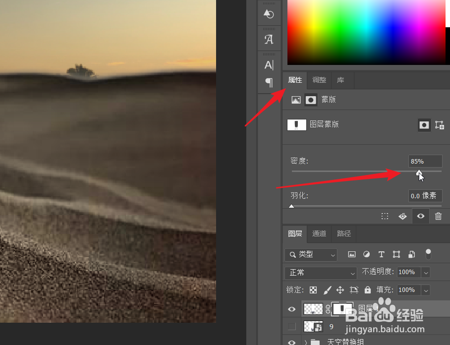Switch to the 路径 tab
This screenshot has width=450, height=345.
pyautogui.click(x=344, y=233)
